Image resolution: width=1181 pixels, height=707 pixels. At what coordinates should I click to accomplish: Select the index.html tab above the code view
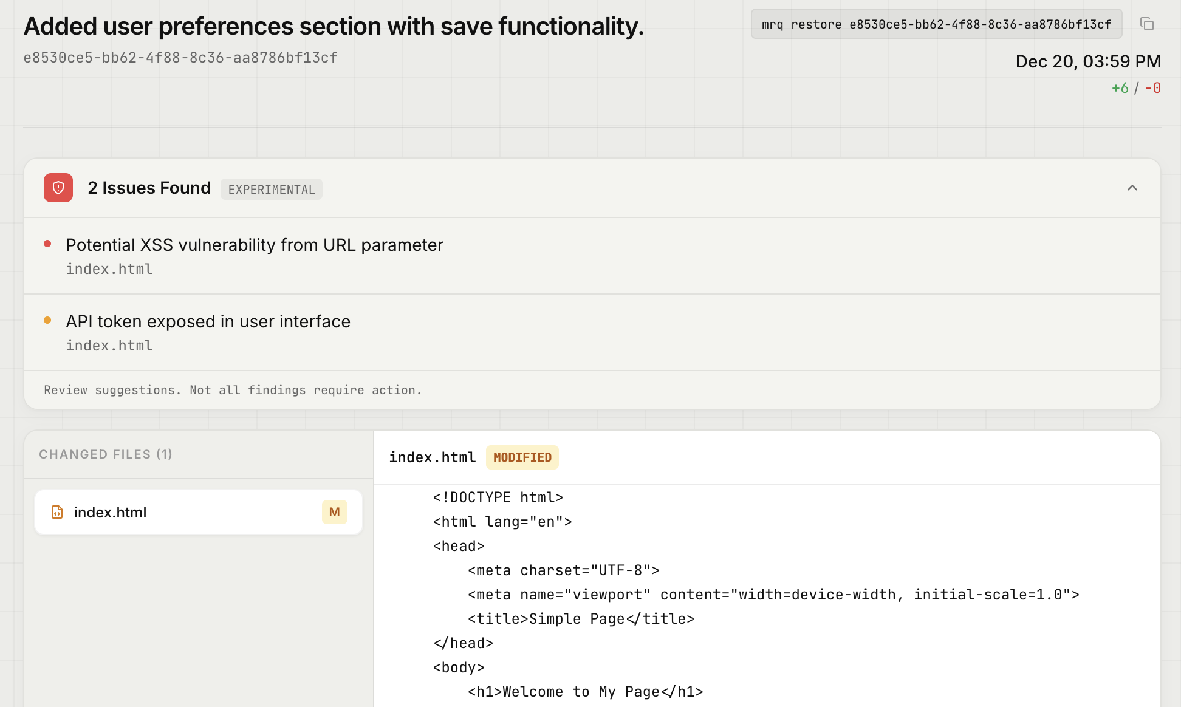click(433, 457)
